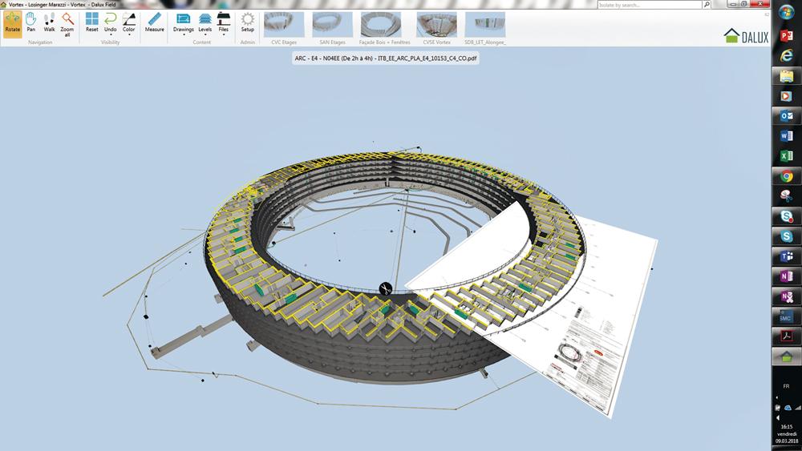Select the Pan hand tool
The width and height of the screenshot is (802, 451).
(31, 23)
